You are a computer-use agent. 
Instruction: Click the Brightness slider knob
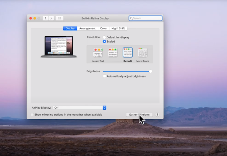[150, 71]
